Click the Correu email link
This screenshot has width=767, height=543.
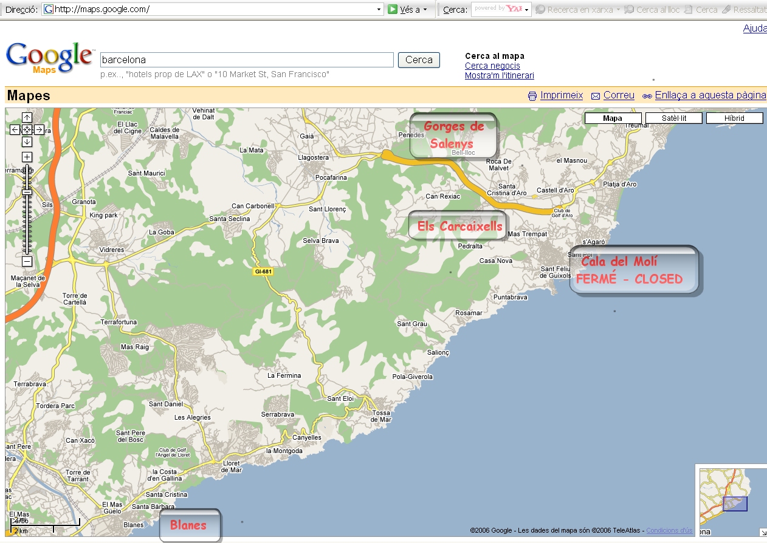pyautogui.click(x=619, y=95)
